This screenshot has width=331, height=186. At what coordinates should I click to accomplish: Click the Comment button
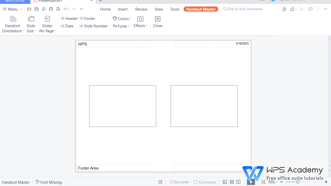coord(205,182)
